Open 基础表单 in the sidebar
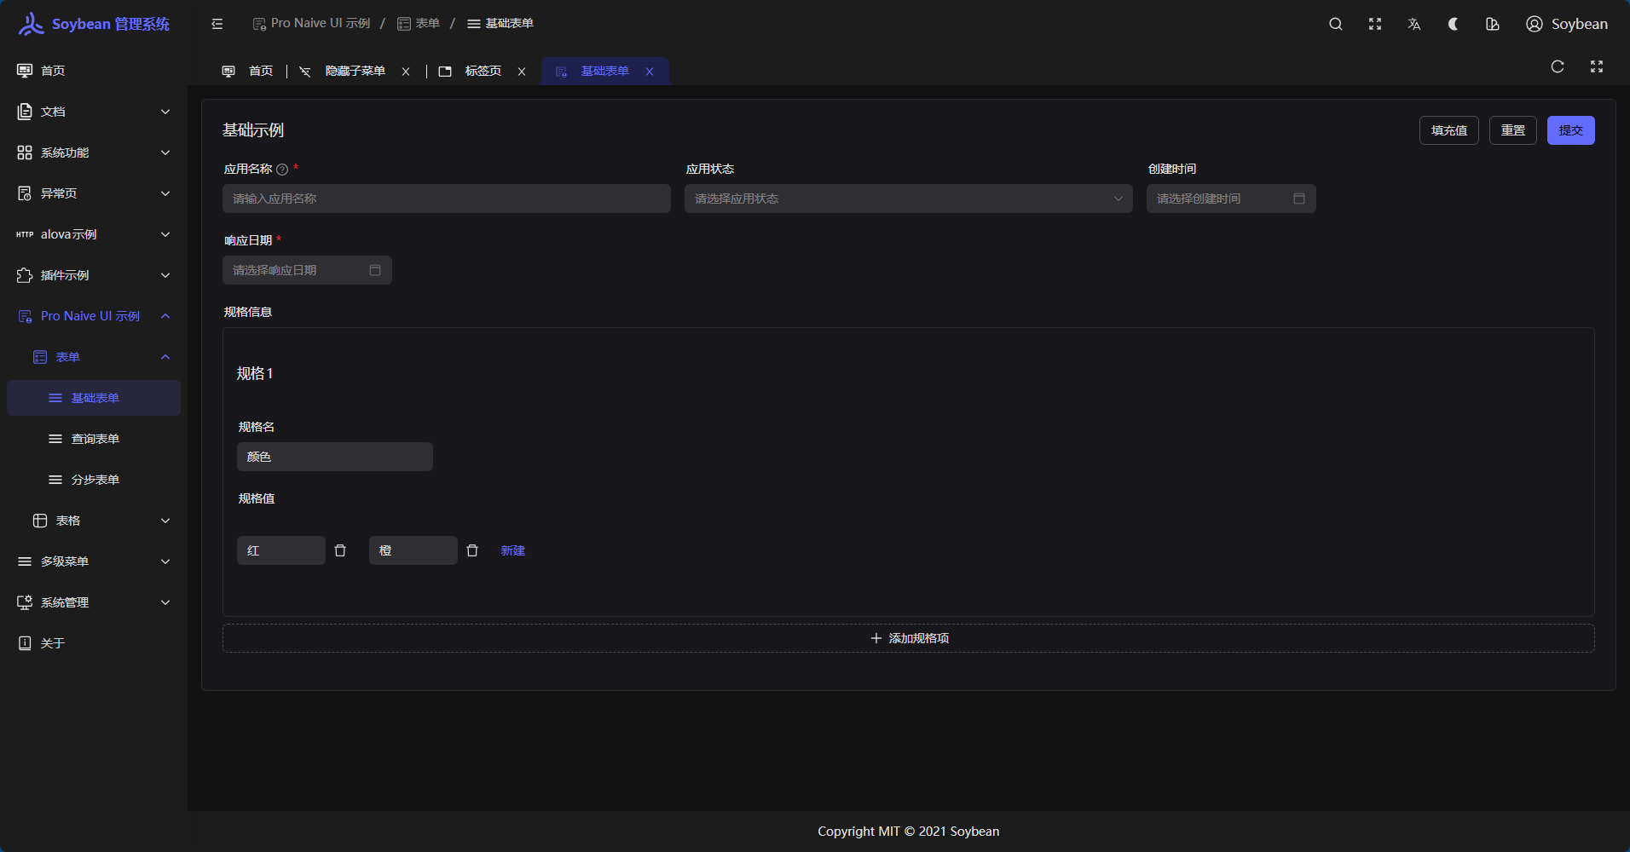The height and width of the screenshot is (852, 1630). pos(94,398)
